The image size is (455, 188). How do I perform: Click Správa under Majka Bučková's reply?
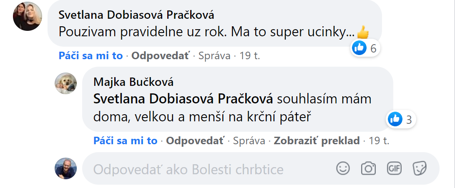(x=249, y=141)
